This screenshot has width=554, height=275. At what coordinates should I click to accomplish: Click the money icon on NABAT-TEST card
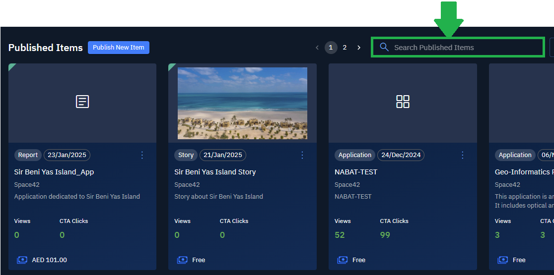pos(343,260)
